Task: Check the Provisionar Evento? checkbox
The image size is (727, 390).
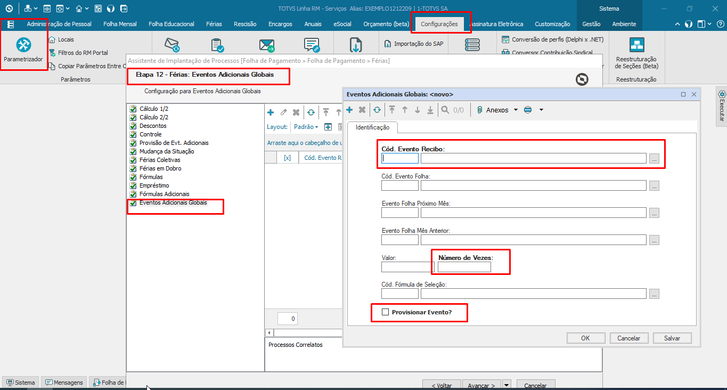Action: pos(385,312)
